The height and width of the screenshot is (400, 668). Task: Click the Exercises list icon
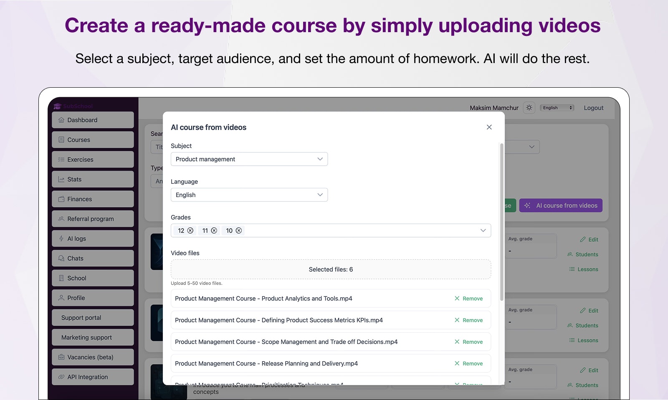pyautogui.click(x=61, y=159)
